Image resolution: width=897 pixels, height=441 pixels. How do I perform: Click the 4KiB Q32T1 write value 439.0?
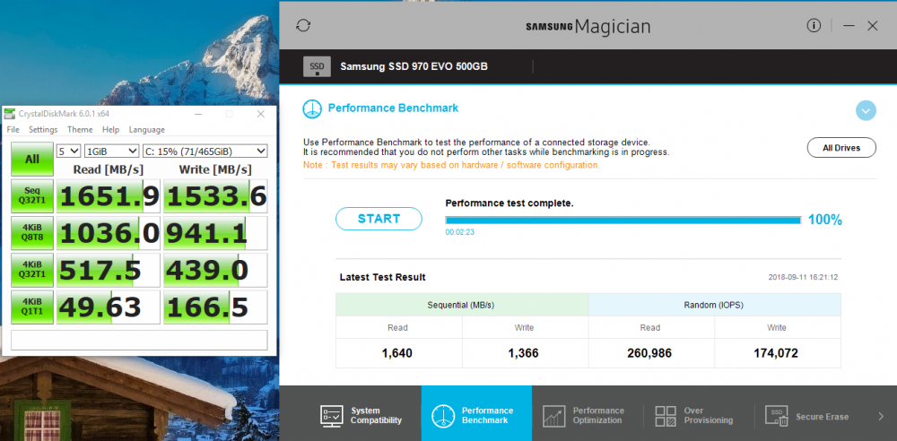[215, 270]
